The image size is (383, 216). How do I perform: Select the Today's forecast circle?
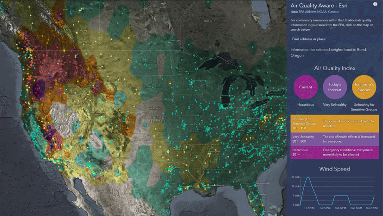click(x=335, y=87)
